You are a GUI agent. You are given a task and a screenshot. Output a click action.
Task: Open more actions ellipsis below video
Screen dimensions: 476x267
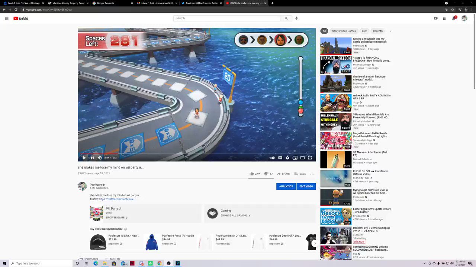[312, 174]
